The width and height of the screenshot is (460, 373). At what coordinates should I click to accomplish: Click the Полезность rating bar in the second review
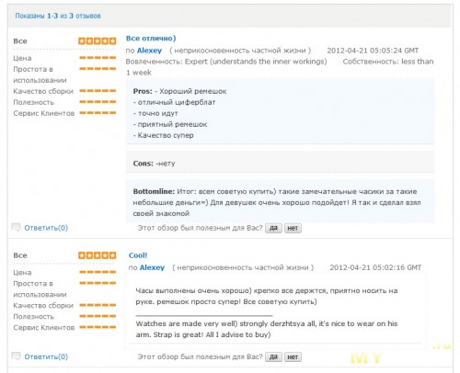tap(98, 316)
